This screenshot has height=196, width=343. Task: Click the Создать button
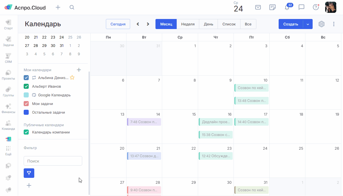coord(291,24)
